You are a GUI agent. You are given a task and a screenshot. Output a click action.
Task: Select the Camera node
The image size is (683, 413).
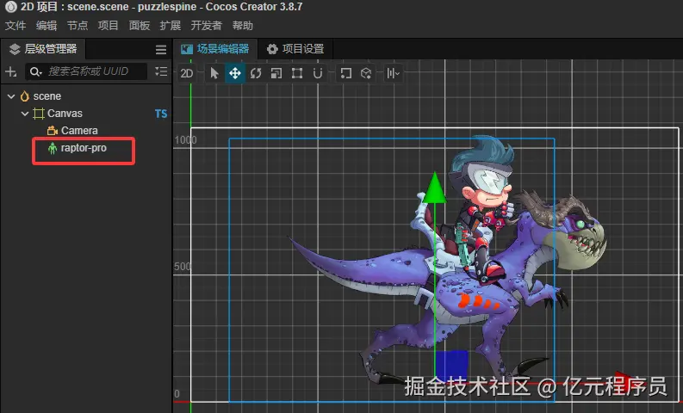click(79, 131)
